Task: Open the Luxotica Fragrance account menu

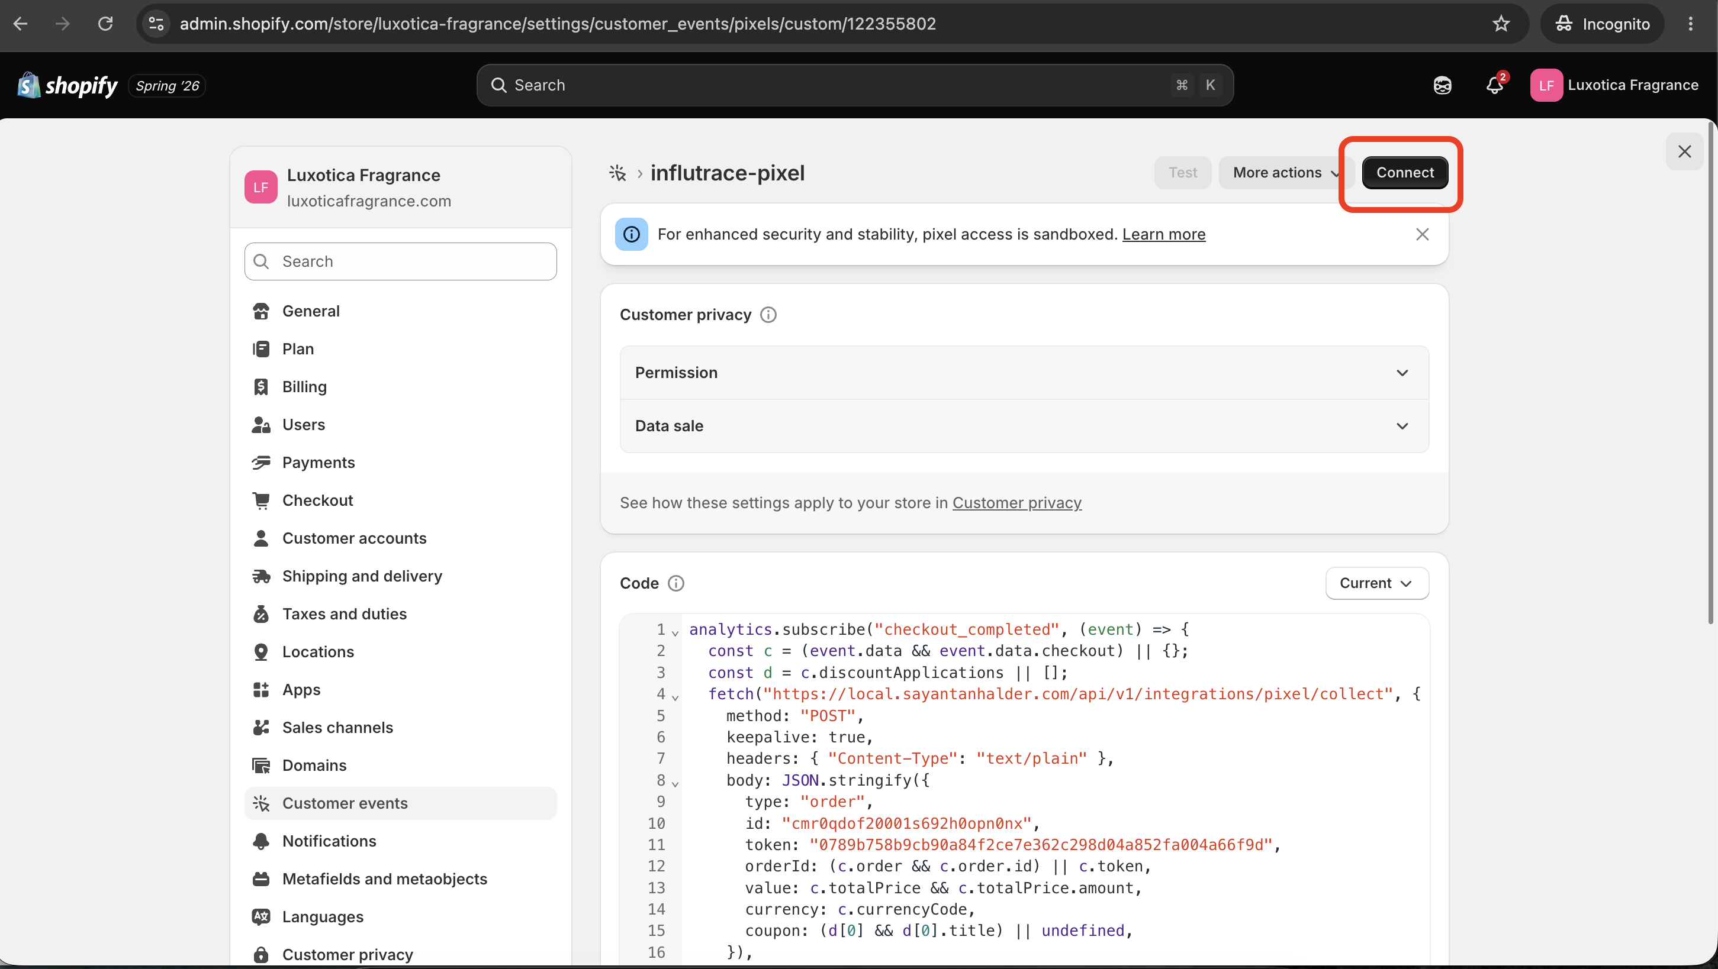Action: (1614, 85)
